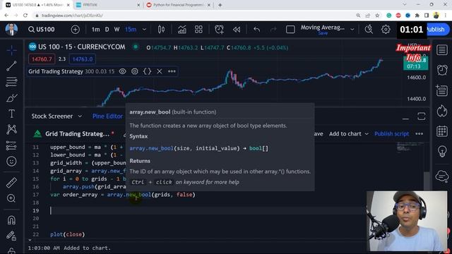Switch to Python for Financial Programming tab

(179, 5)
